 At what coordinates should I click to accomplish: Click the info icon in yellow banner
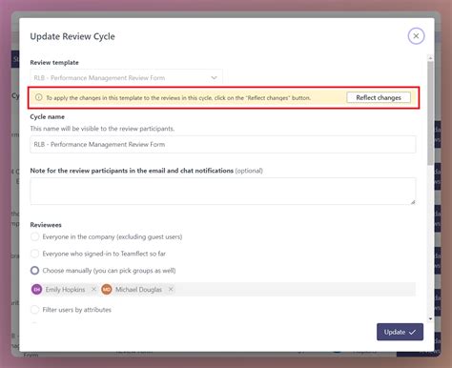(38, 97)
